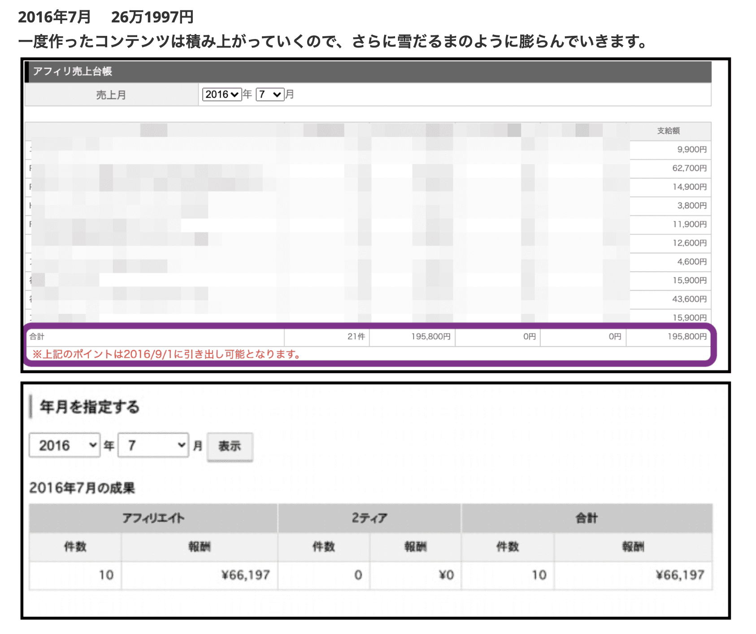This screenshot has width=756, height=634.
Task: Select the アフィリエイト table header
Action: click(x=153, y=518)
